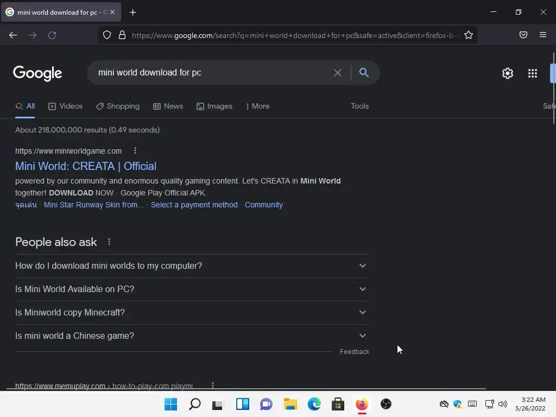Screen dimensions: 556x417
Task: Open "Select a payment method" sitelink
Action: [194, 205]
